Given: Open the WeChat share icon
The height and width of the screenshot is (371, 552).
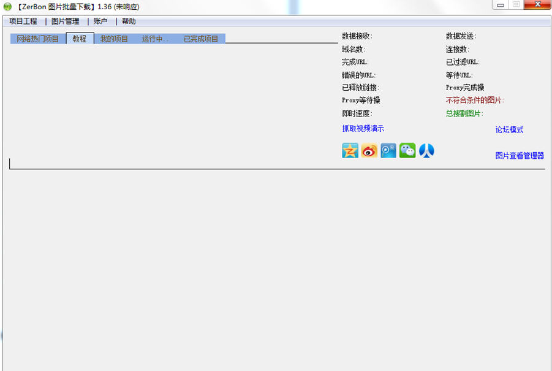Looking at the screenshot, I should 407,150.
